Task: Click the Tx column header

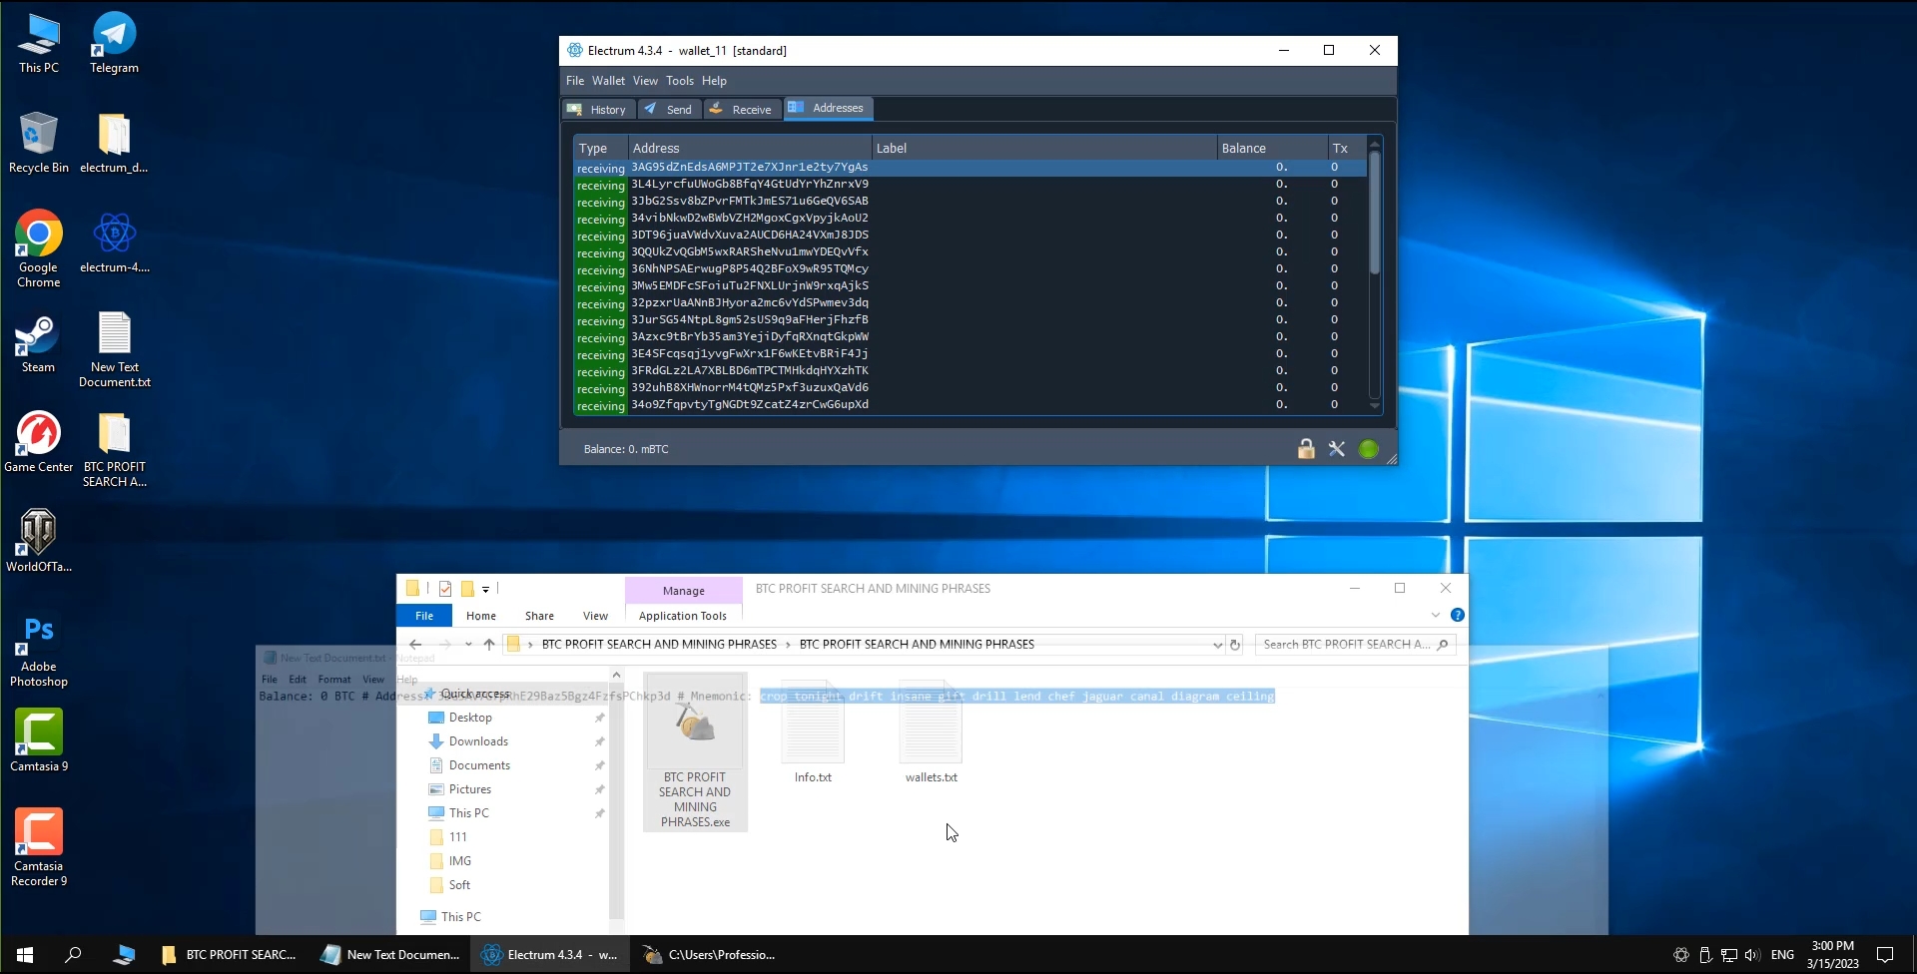Action: click(x=1347, y=148)
